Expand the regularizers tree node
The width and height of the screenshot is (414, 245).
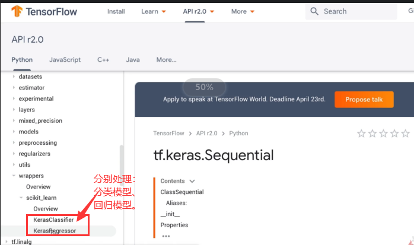tap(14, 154)
